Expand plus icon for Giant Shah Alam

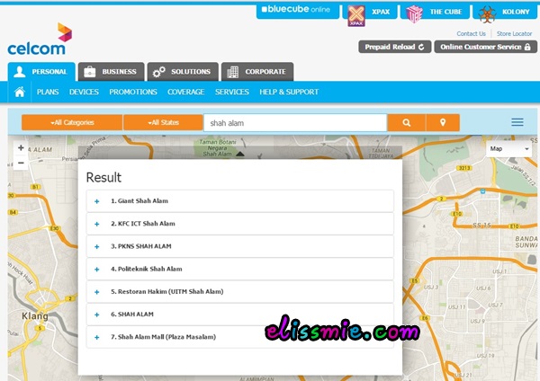(97, 201)
